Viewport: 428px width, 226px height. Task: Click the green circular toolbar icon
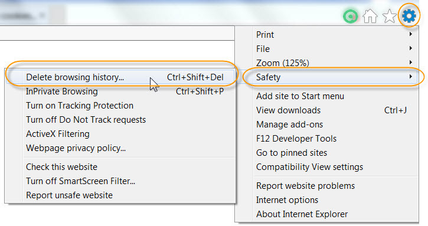pyautogui.click(x=350, y=17)
